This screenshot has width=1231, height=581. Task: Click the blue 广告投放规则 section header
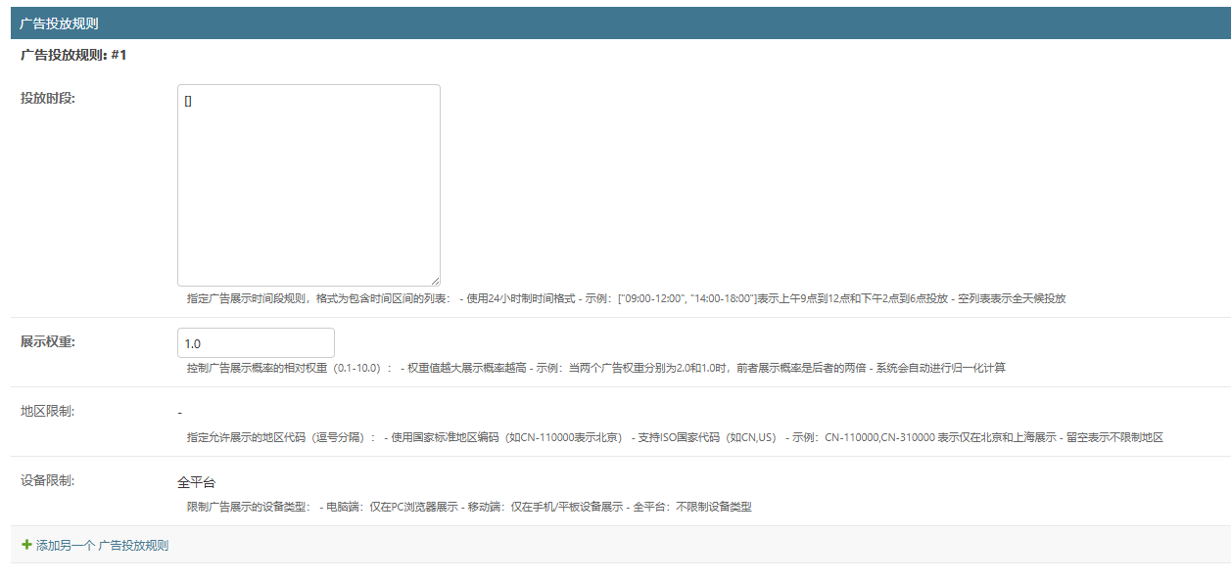coord(59,23)
